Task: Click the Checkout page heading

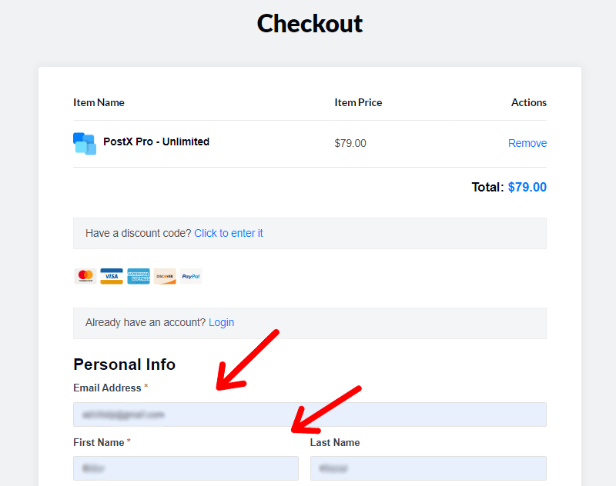Action: click(310, 24)
